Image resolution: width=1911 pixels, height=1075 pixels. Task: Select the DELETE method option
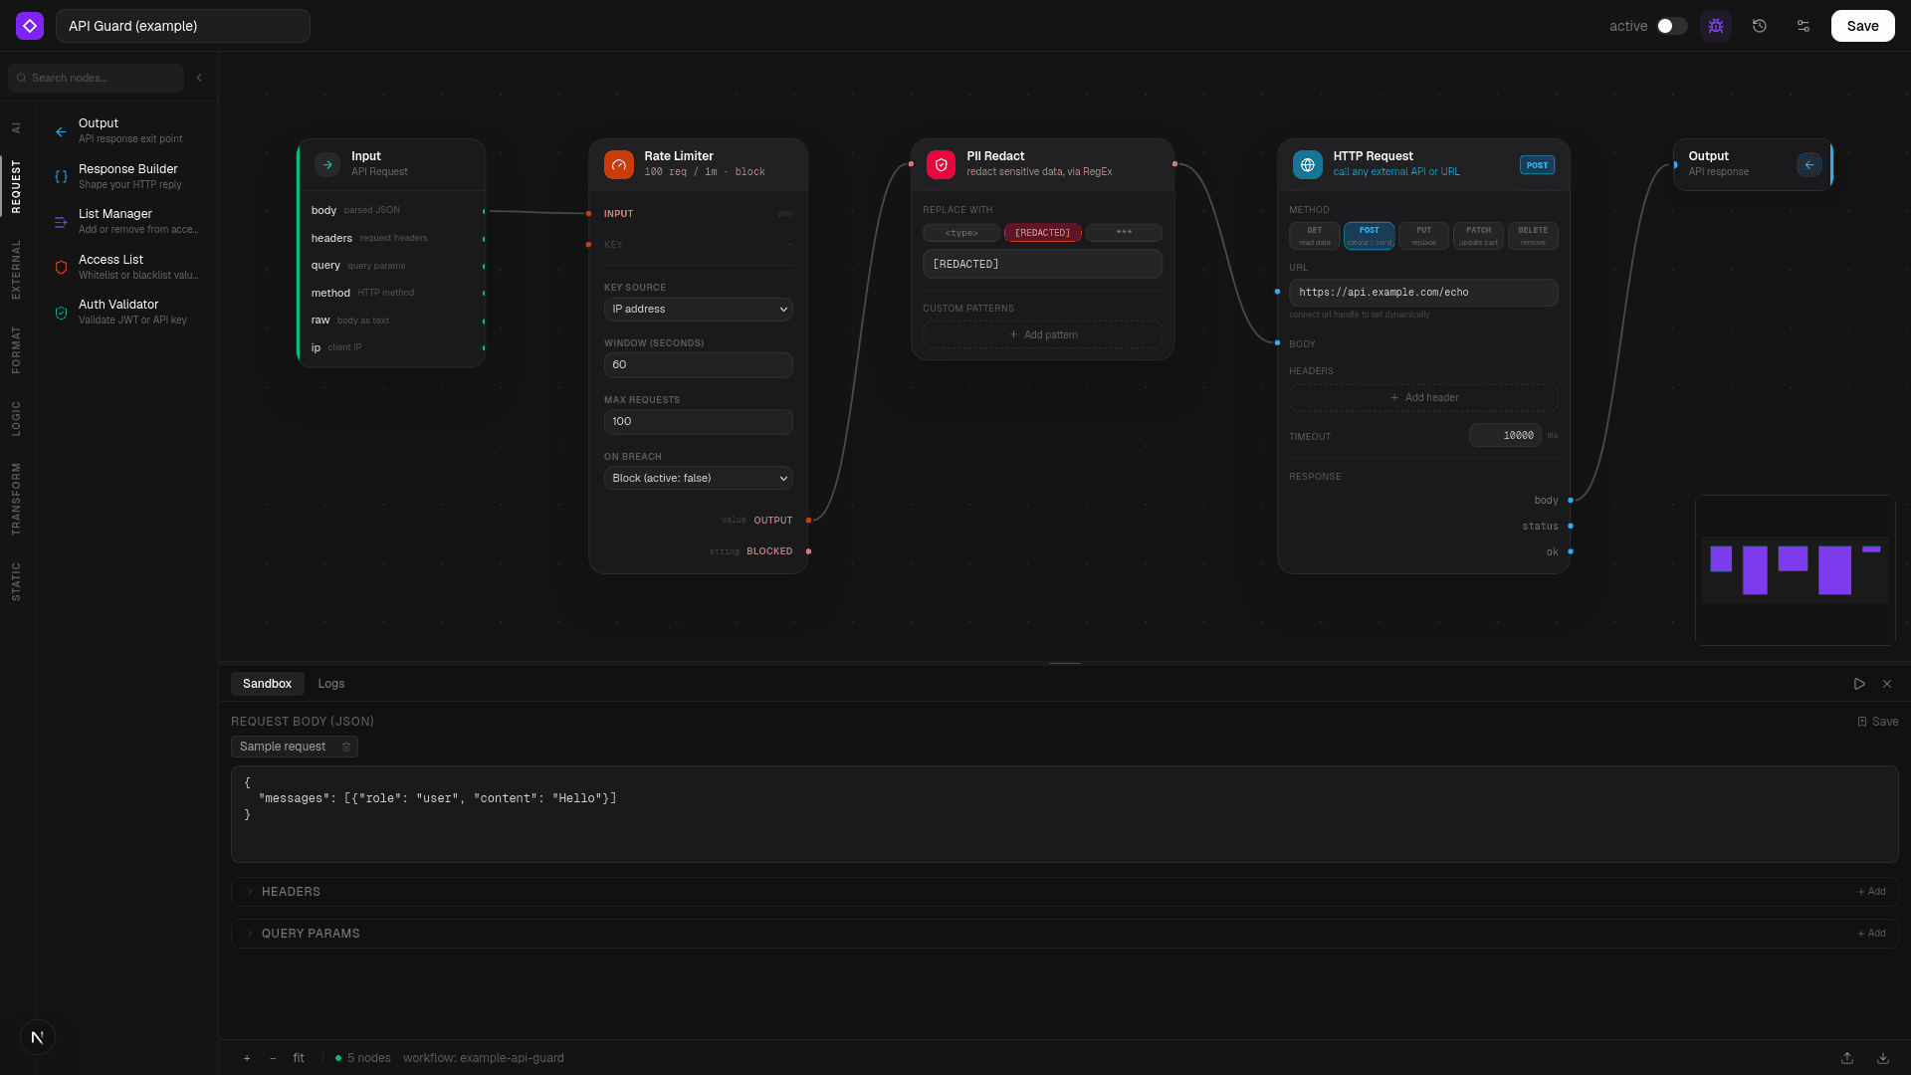pos(1533,236)
